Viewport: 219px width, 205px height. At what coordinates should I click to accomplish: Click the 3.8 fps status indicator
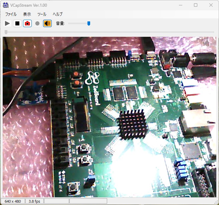(x=34, y=201)
